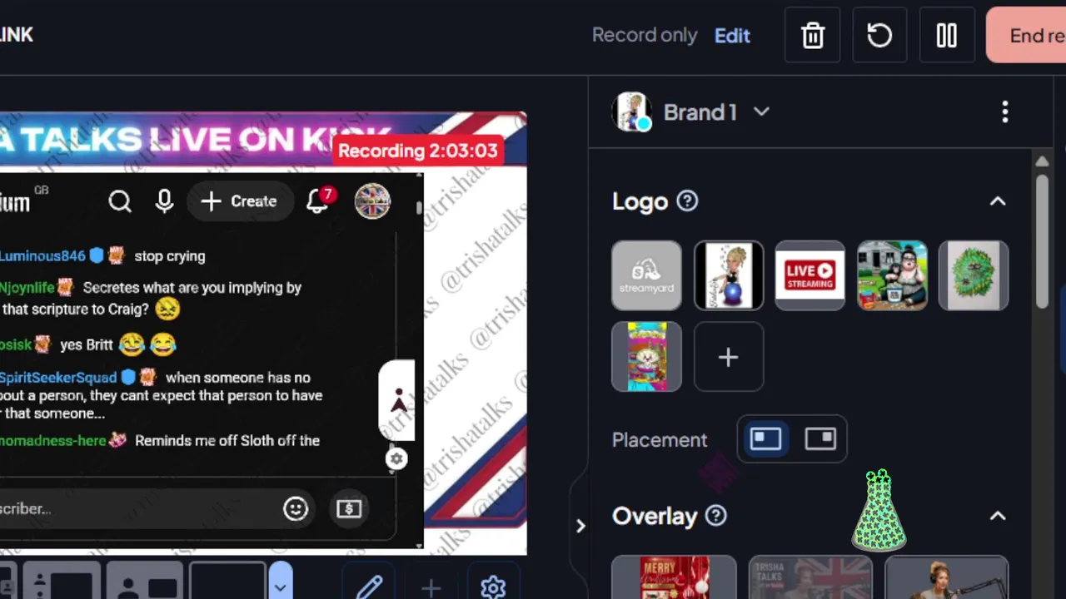The height and width of the screenshot is (599, 1066).
Task: Click SpiritSeekerSquad username in chat
Action: click(x=58, y=378)
